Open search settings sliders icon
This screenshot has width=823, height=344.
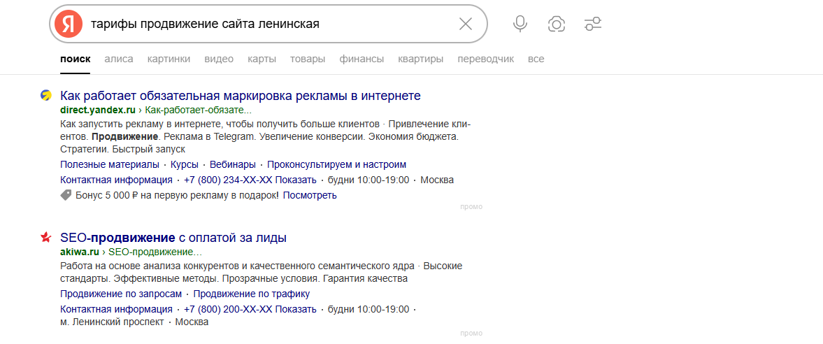pos(592,24)
